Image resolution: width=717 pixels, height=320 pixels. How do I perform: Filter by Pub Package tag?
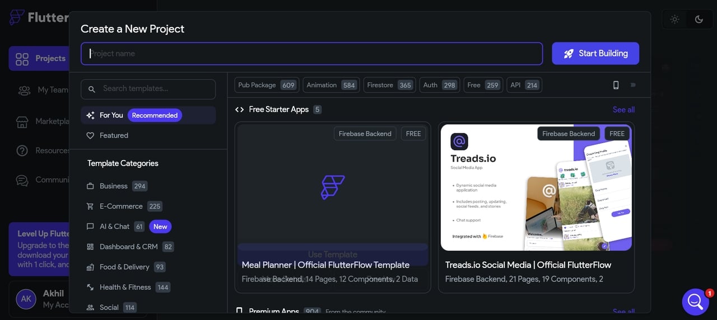pyautogui.click(x=267, y=85)
